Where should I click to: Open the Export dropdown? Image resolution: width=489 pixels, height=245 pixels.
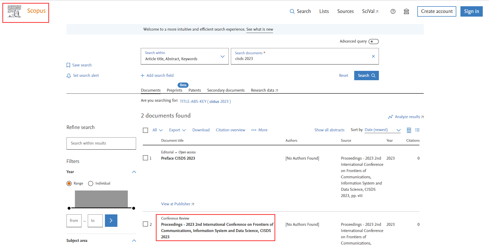(x=177, y=130)
